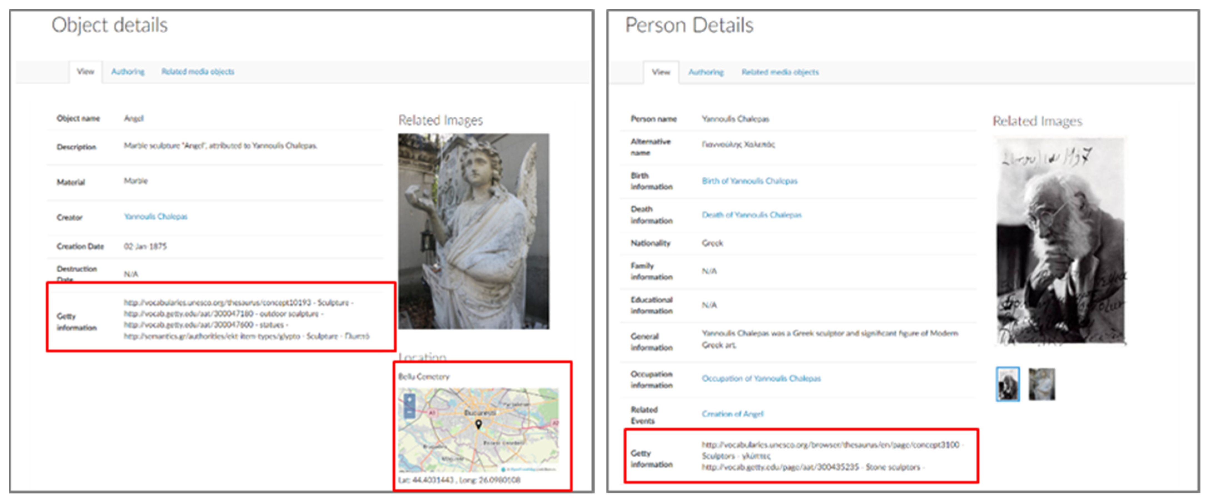Open creator link Yannoulis Chalepas
The width and height of the screenshot is (1211, 502).
point(156,217)
